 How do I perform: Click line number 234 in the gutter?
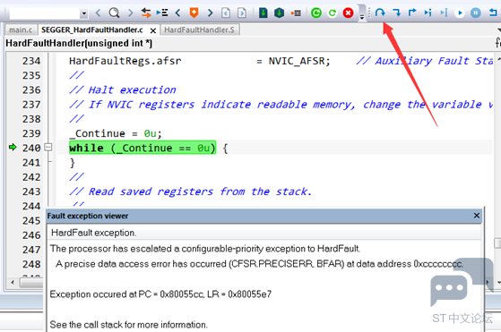(x=31, y=61)
